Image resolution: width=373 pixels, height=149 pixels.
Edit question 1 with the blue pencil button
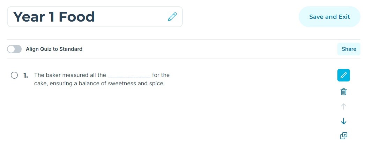[343, 75]
